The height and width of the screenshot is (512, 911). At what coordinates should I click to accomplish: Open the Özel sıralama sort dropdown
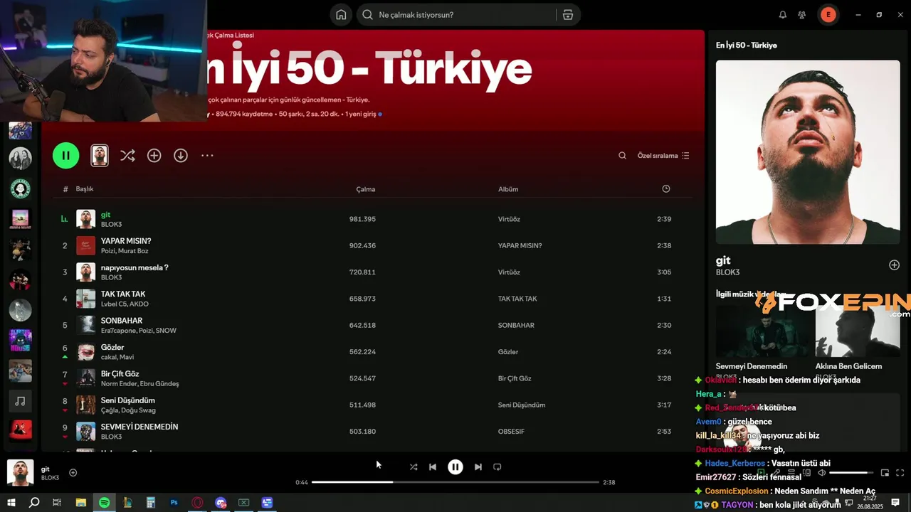[663, 156]
